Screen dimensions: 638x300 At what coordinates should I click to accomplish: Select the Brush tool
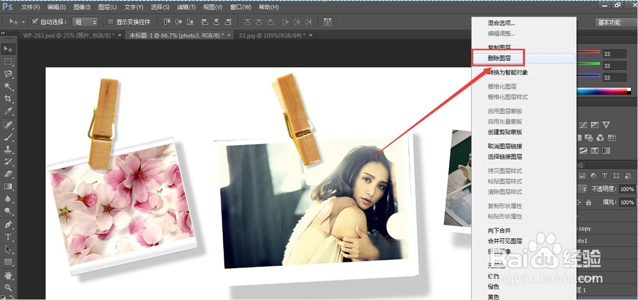click(8, 137)
